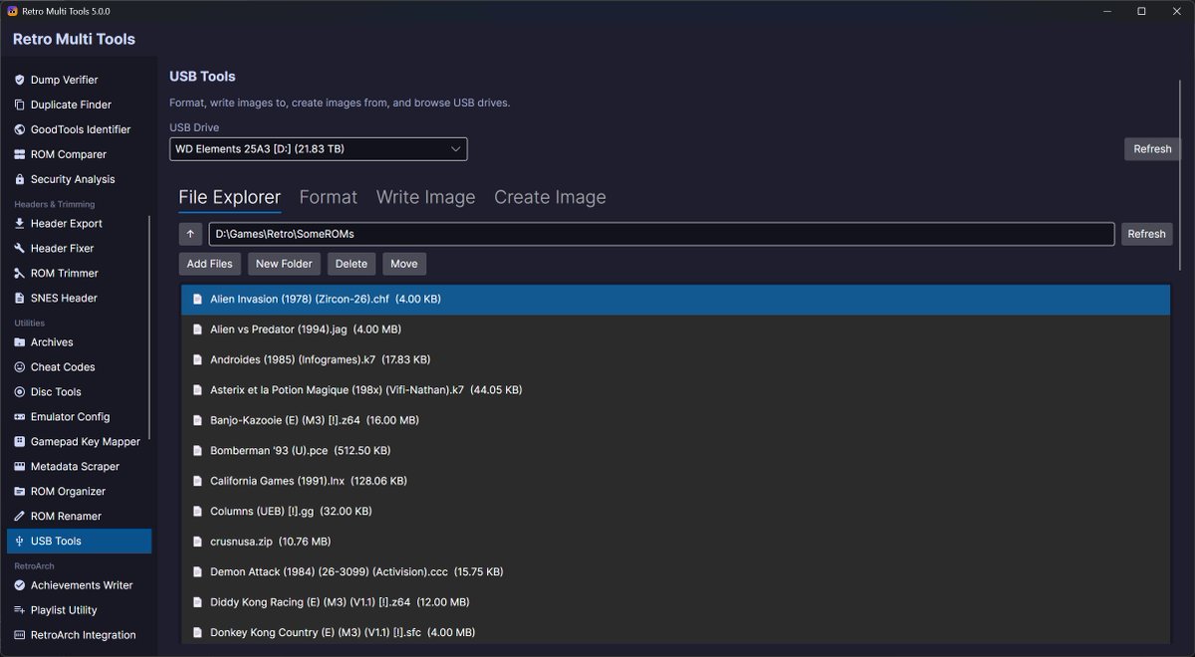Select Bomberman '93 (U).pce
The image size is (1195, 657).
coord(675,451)
